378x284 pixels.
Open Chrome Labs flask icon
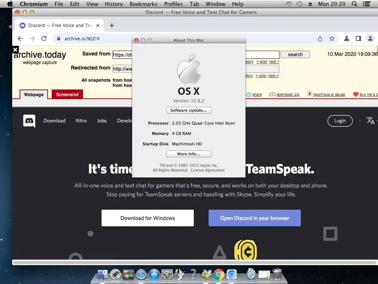(346, 38)
